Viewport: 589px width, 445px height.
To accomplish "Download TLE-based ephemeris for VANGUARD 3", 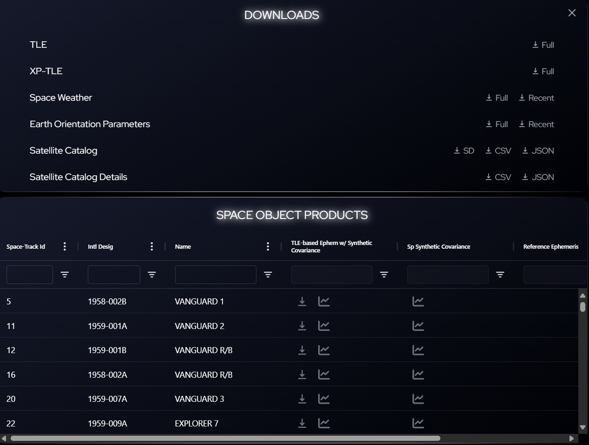I will coord(302,399).
